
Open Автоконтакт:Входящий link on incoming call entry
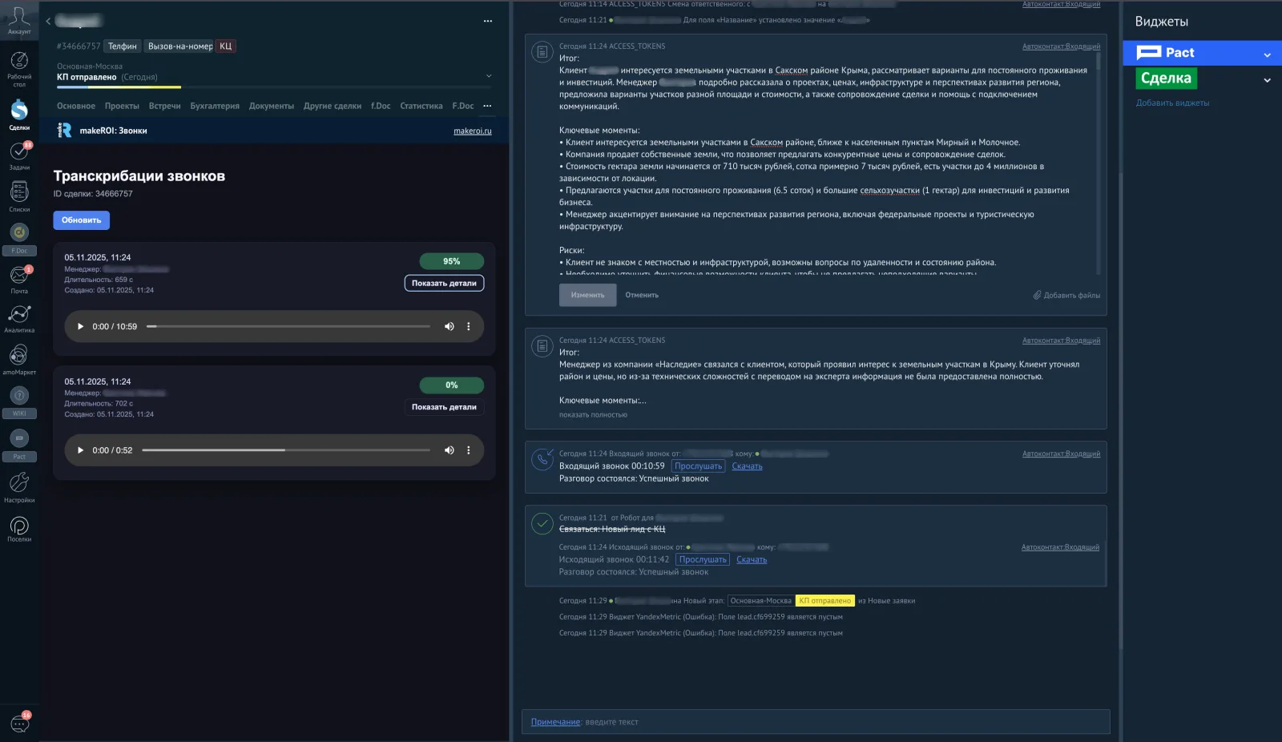pyautogui.click(x=1061, y=454)
